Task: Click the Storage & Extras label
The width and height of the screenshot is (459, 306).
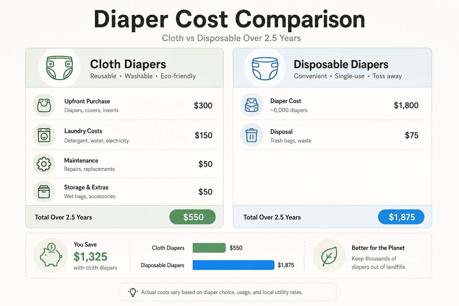Action: click(x=86, y=187)
